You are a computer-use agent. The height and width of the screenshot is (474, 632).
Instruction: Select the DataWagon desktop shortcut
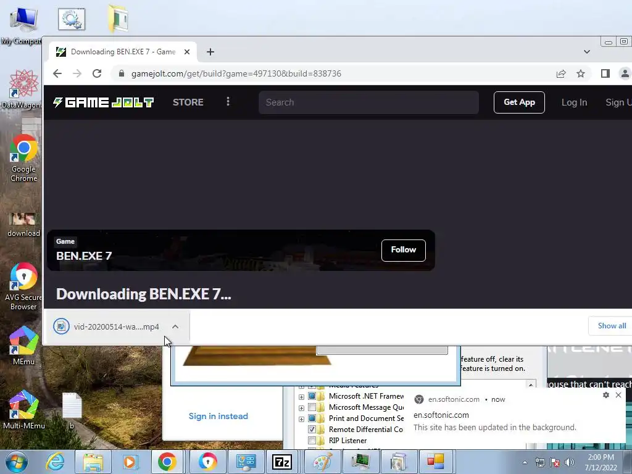(22, 89)
